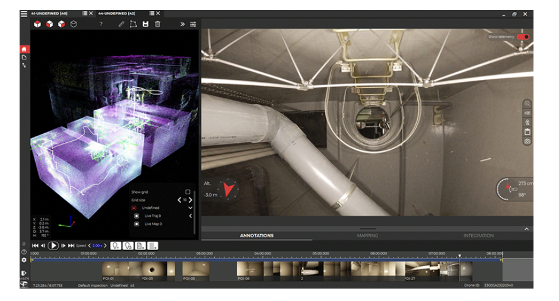Click the zoom magnifier icon on the video

[x=527, y=104]
